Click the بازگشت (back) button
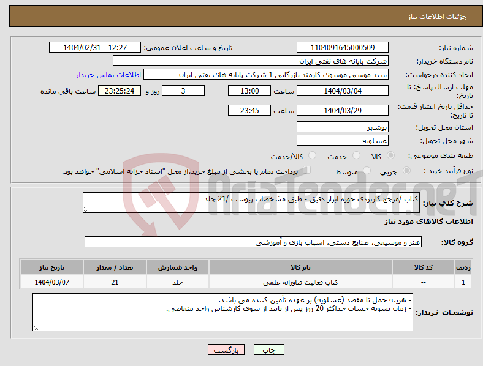The height and width of the screenshot is (366, 483). tap(226, 349)
